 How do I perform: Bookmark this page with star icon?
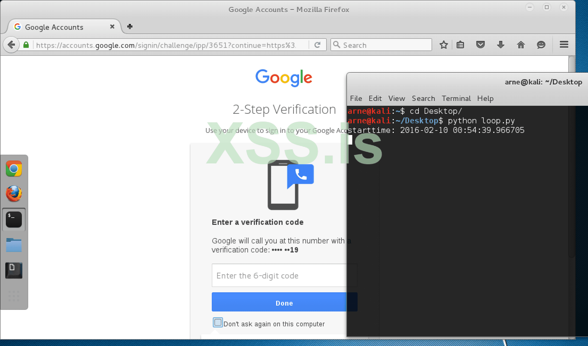click(x=444, y=45)
